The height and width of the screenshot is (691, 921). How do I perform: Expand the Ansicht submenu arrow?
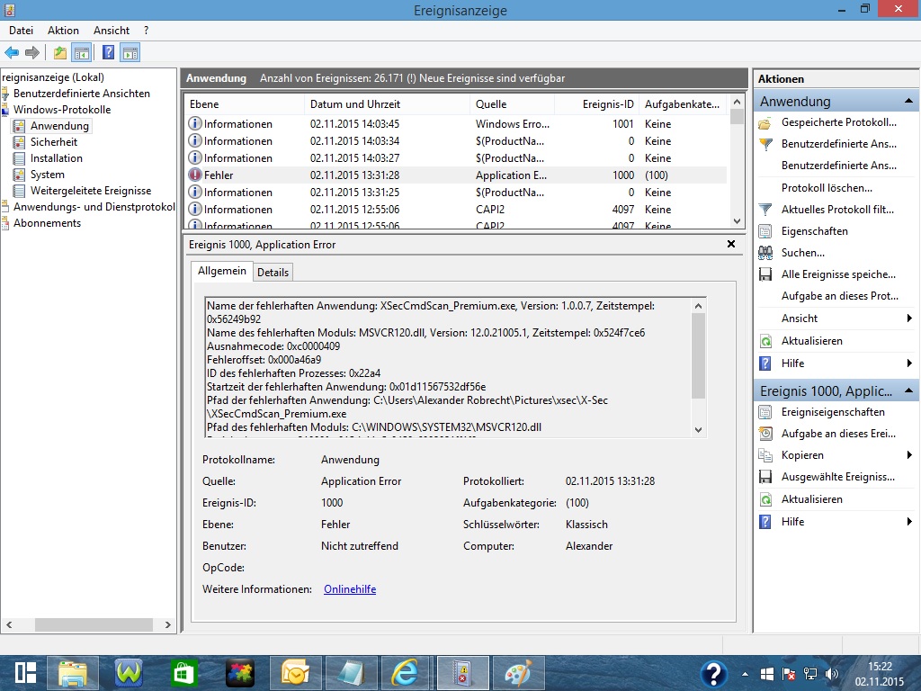[x=909, y=319]
